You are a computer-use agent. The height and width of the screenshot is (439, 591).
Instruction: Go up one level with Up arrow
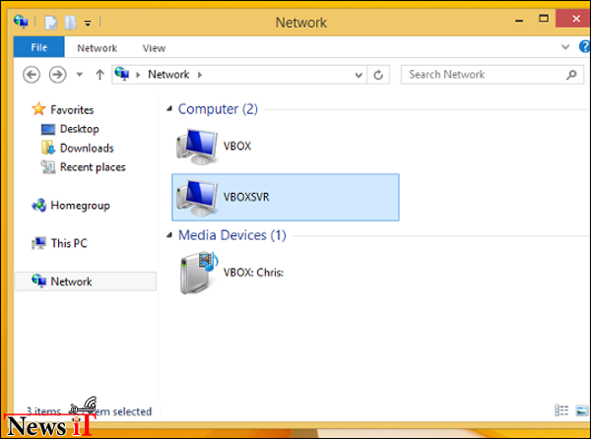[x=99, y=75]
